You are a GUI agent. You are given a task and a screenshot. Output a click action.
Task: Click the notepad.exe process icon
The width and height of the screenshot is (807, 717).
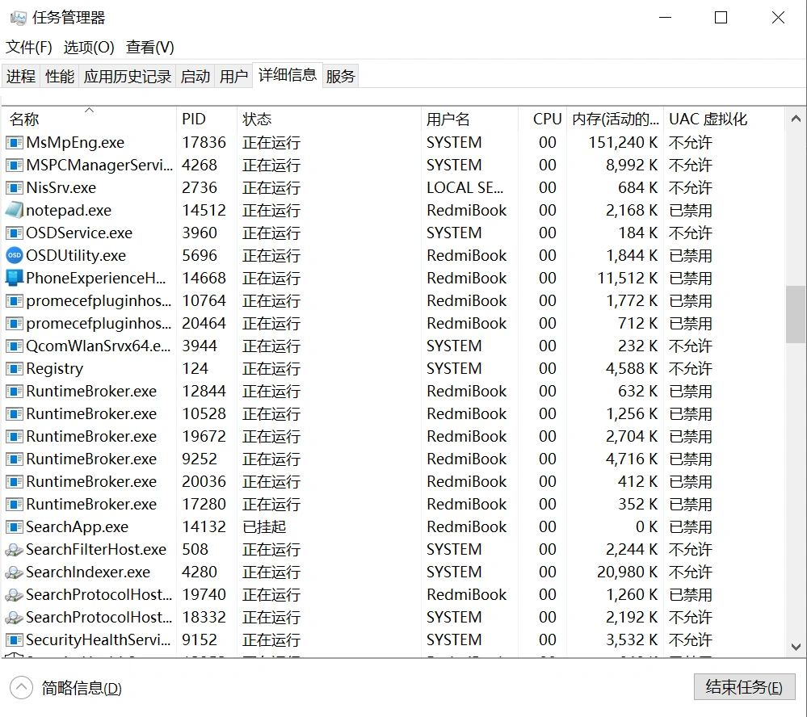click(x=15, y=211)
